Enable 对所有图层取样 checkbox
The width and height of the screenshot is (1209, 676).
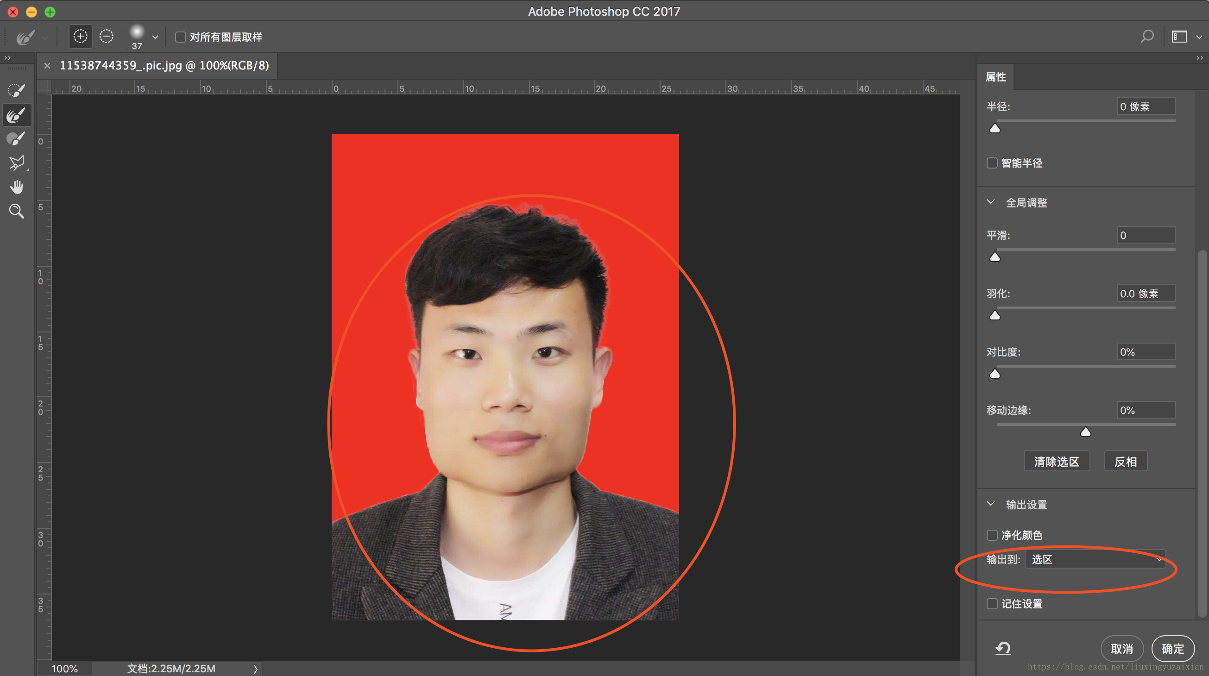click(180, 37)
